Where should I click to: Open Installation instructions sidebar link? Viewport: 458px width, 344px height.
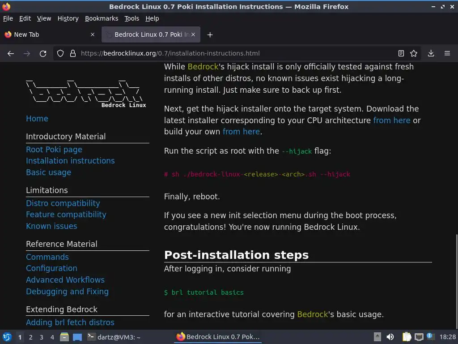click(x=70, y=161)
